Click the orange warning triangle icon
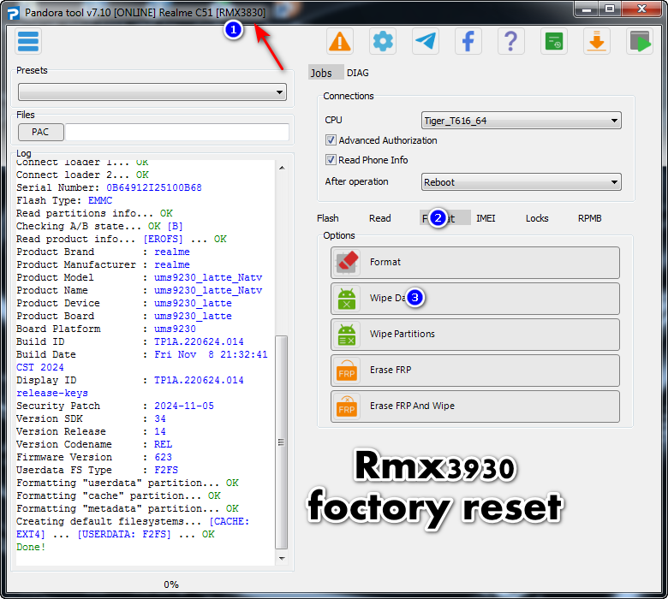Screen dimensions: 668x599 click(x=339, y=41)
